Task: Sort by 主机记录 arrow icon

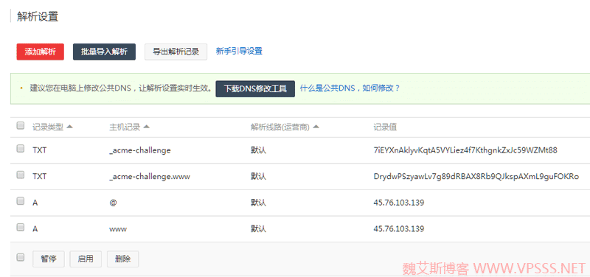Action: [x=146, y=127]
